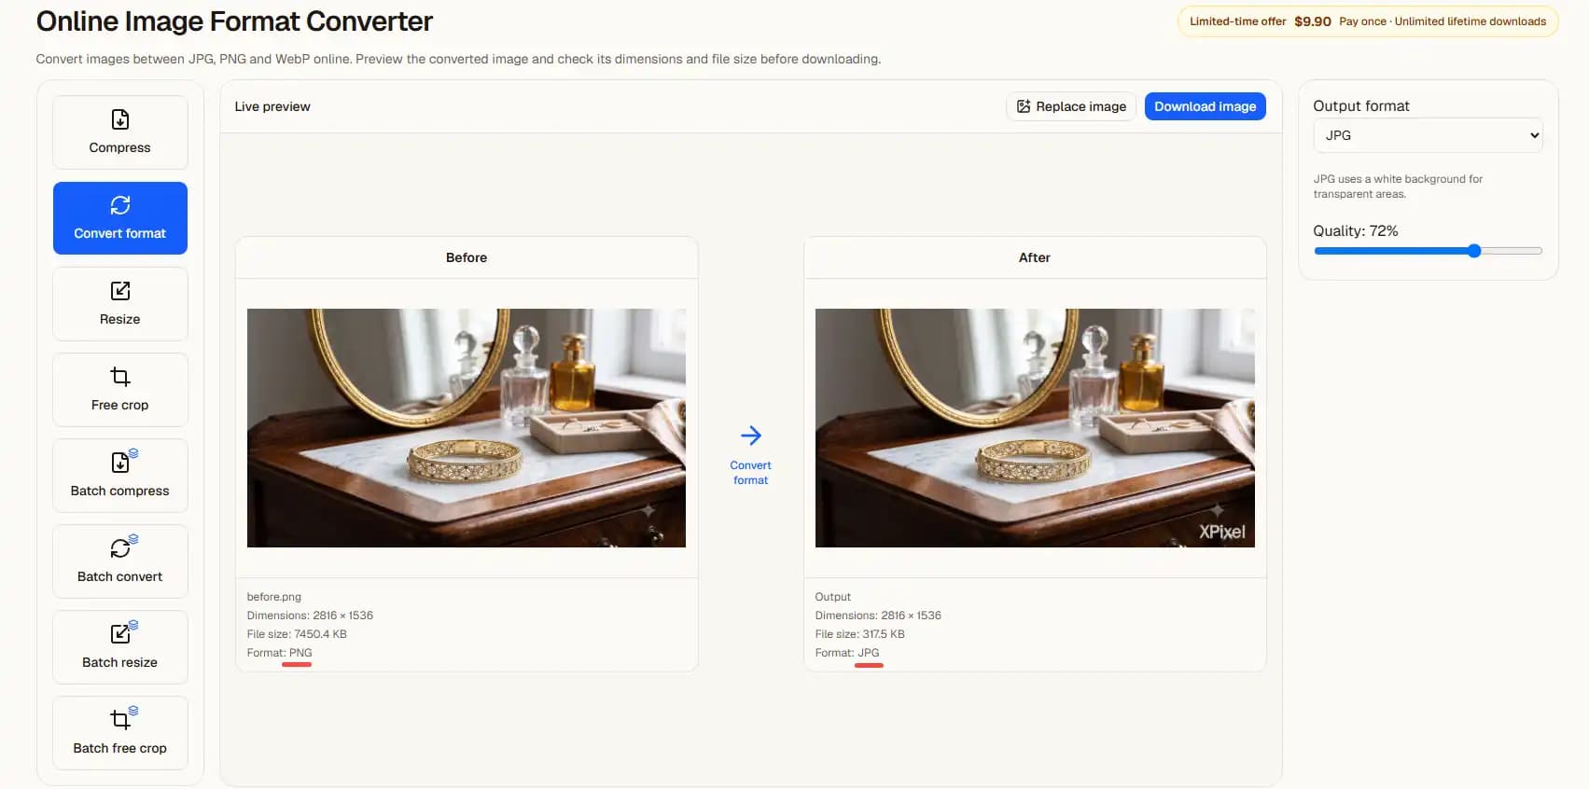This screenshot has height=789, width=1589.
Task: Open the Batch free crop tool
Action: [120, 733]
